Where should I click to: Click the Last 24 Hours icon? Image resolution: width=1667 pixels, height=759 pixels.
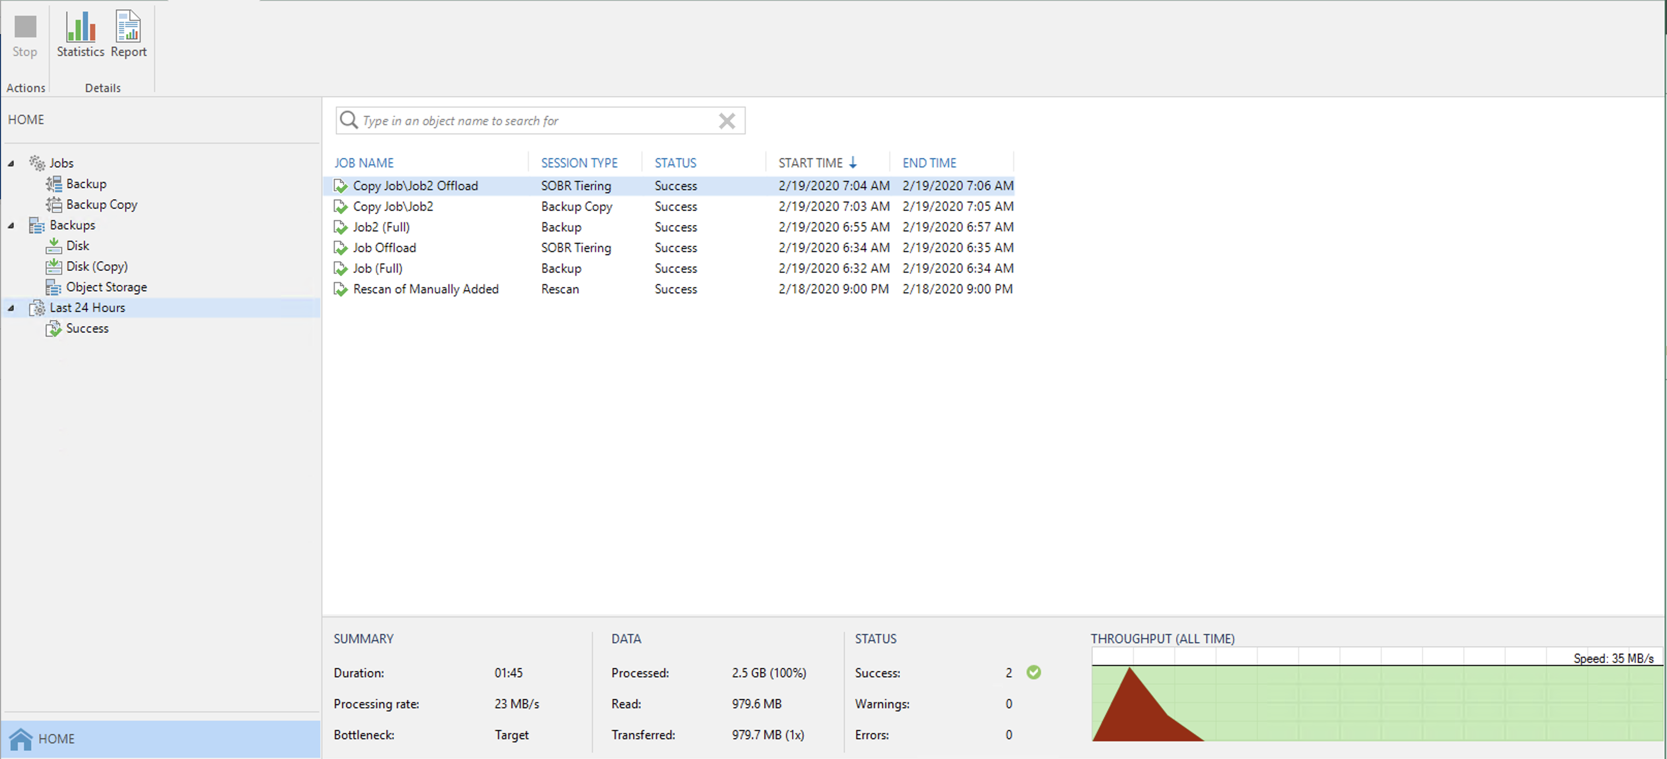pos(37,308)
